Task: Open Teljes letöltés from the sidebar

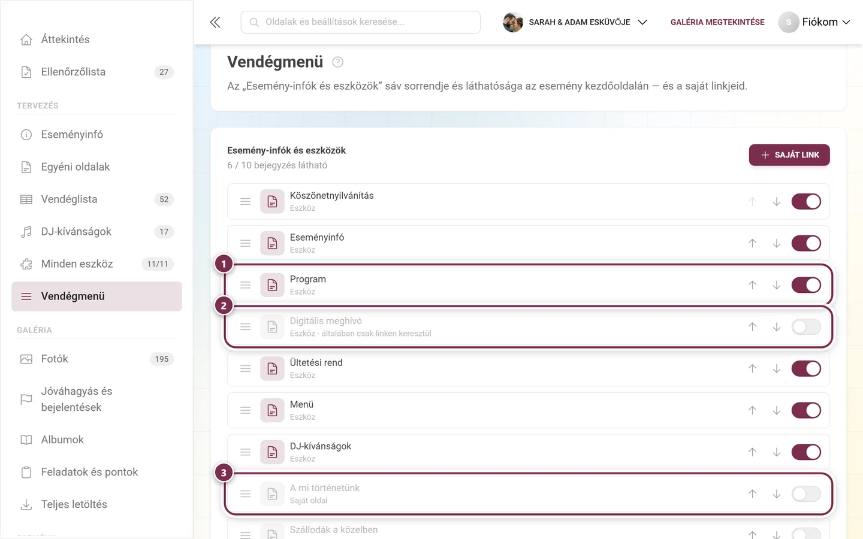Action: [96, 504]
